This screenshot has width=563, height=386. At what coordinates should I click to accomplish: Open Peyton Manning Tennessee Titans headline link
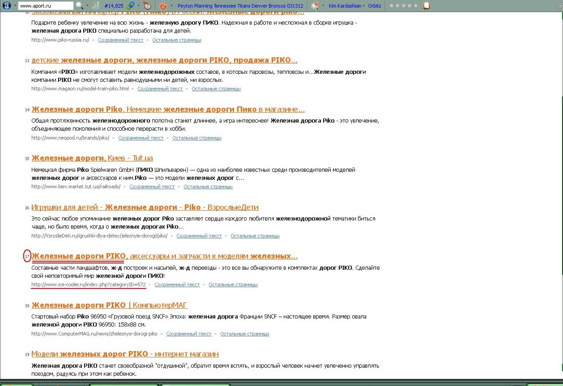[x=240, y=6]
